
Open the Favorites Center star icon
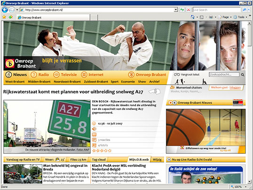pos(4,17)
